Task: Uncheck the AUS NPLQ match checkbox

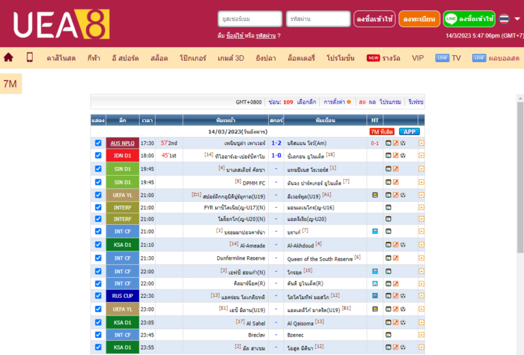Action: coord(98,143)
